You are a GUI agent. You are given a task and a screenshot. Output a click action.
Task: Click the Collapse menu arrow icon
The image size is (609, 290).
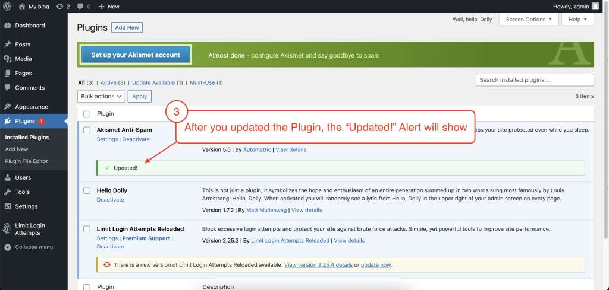pos(7,247)
